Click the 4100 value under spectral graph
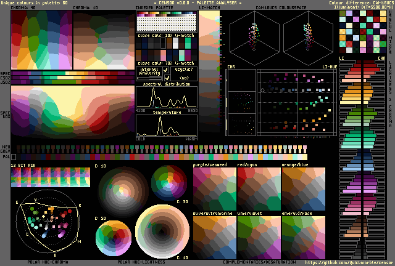 (141, 111)
